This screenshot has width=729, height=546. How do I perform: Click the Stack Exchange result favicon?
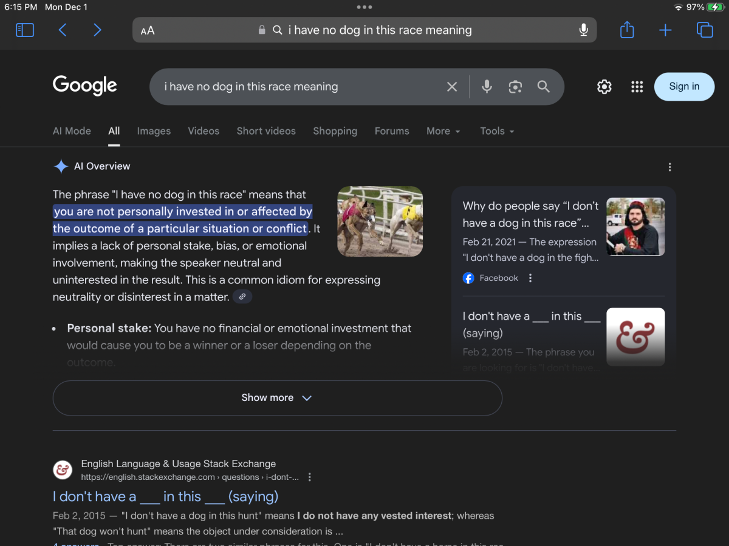pos(63,470)
